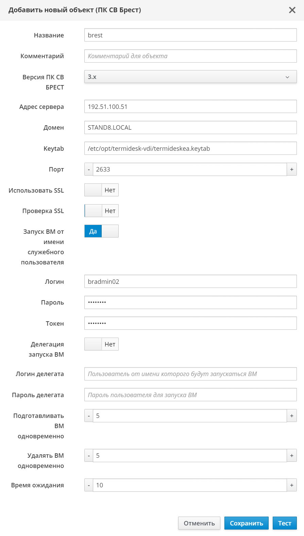Screen dimensions: 304x536
Task: Decrement Подготавливать ВМ одновременно count
Action: point(89,416)
